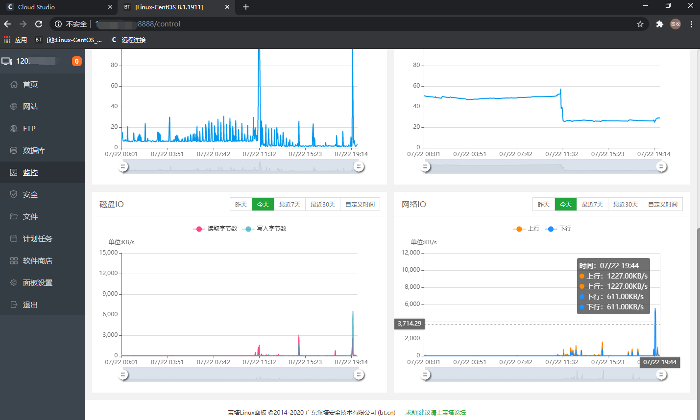Click right zoom handle under top-right chart
The width and height of the screenshot is (700, 420).
point(661,167)
